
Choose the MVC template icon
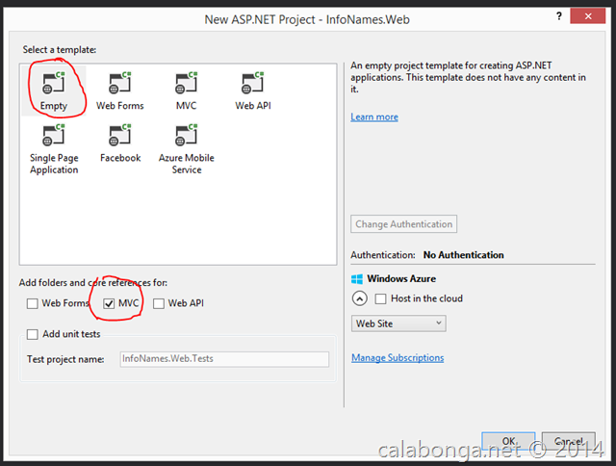[x=186, y=83]
